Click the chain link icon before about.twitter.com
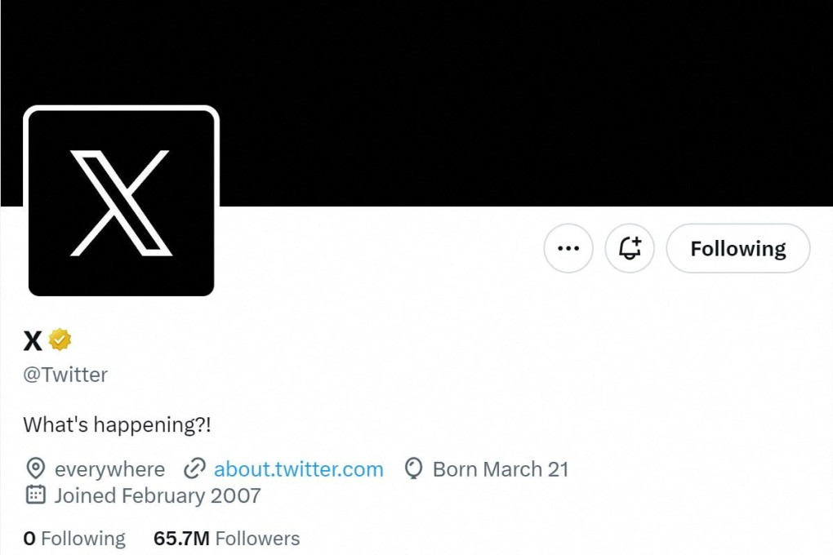The width and height of the screenshot is (833, 555). [x=194, y=468]
